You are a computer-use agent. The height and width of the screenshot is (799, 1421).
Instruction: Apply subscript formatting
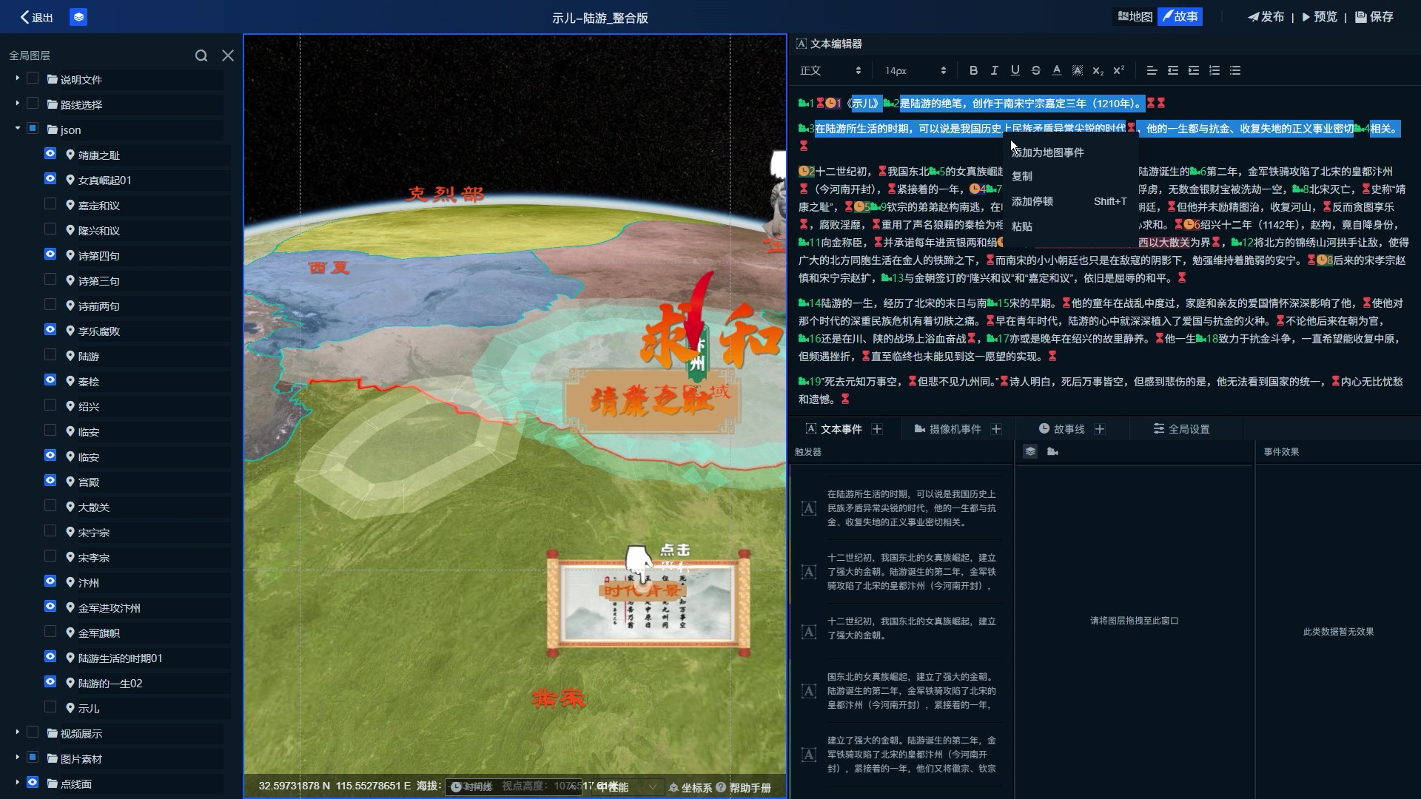[1098, 70]
